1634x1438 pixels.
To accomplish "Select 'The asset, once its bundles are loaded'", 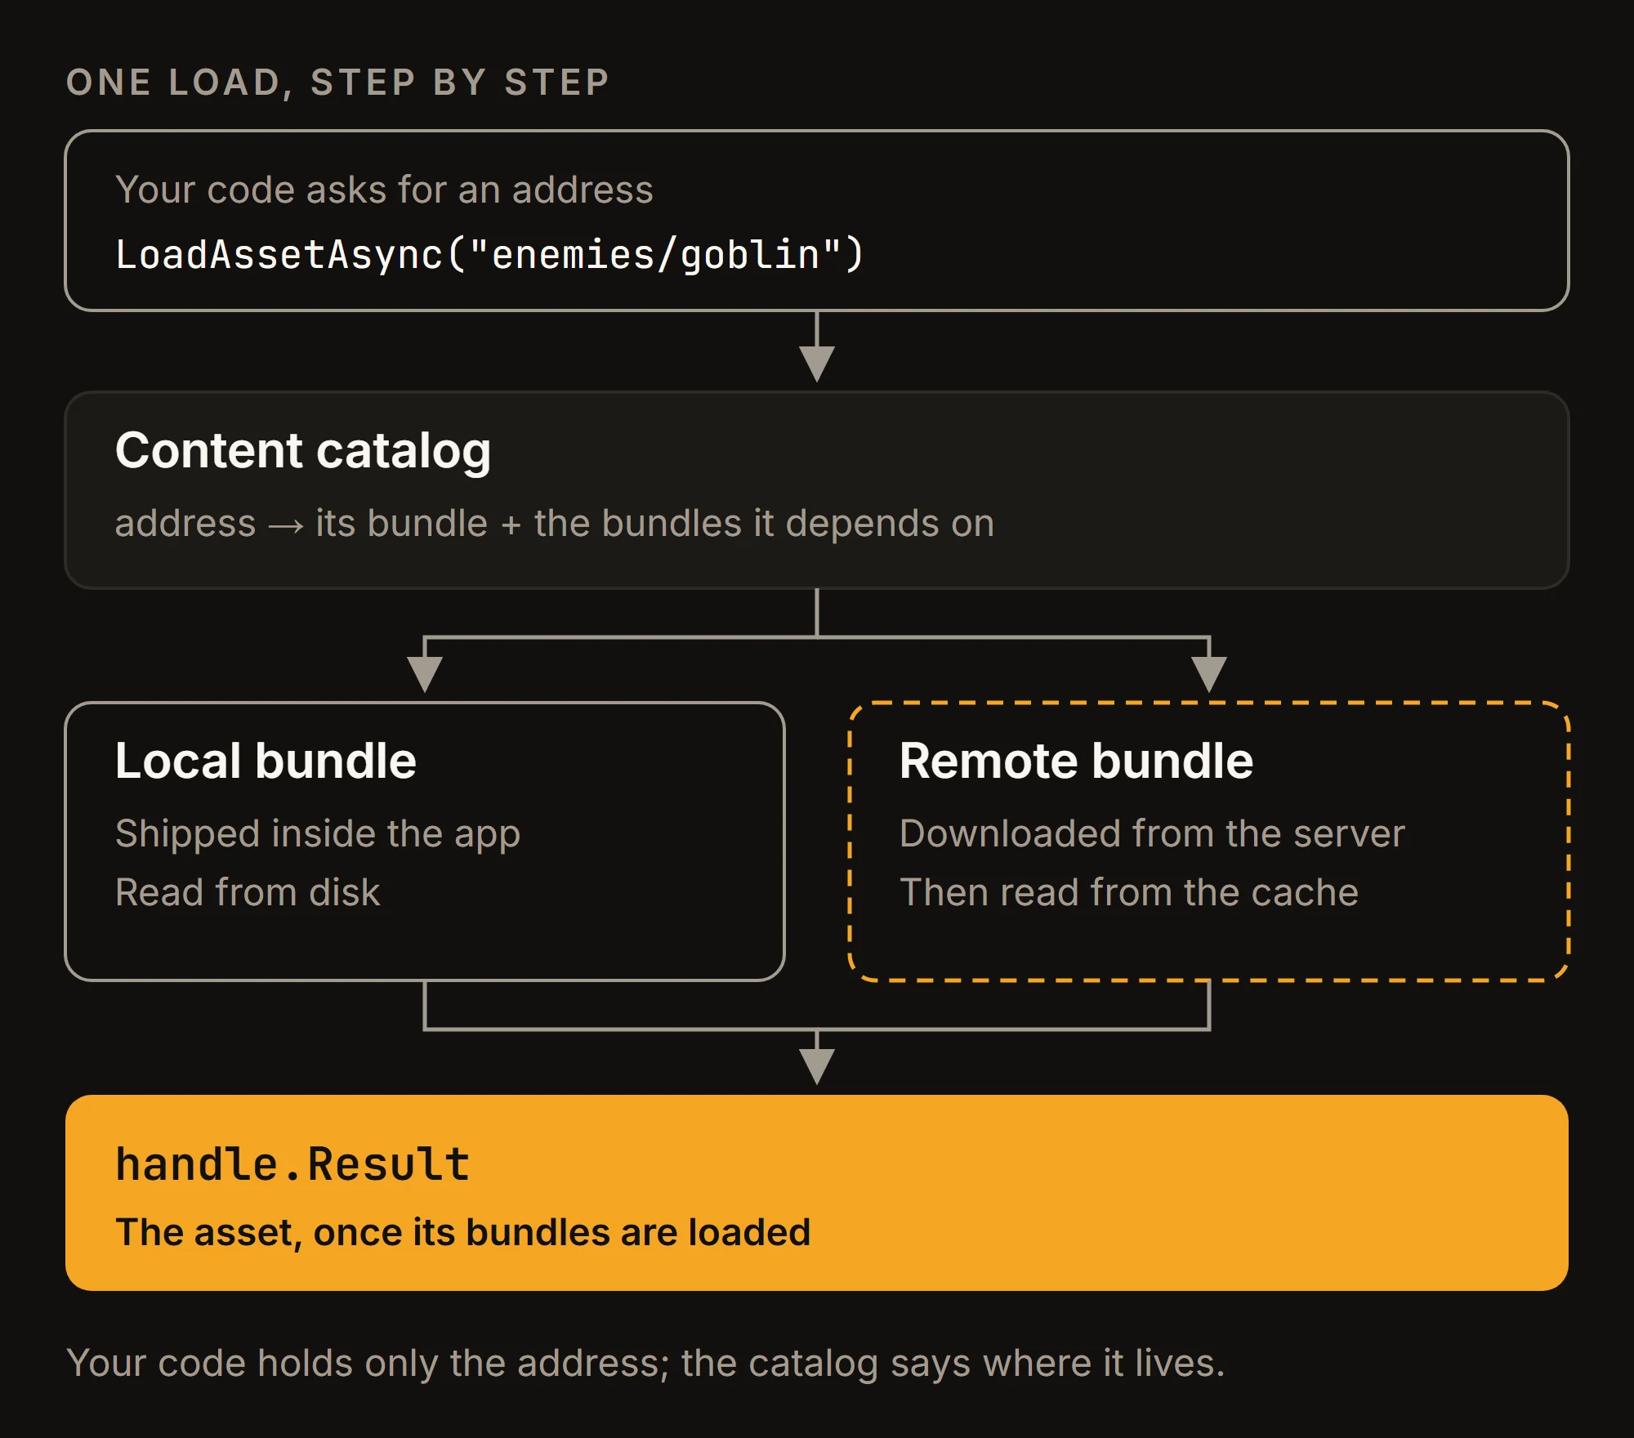I will [x=463, y=1232].
